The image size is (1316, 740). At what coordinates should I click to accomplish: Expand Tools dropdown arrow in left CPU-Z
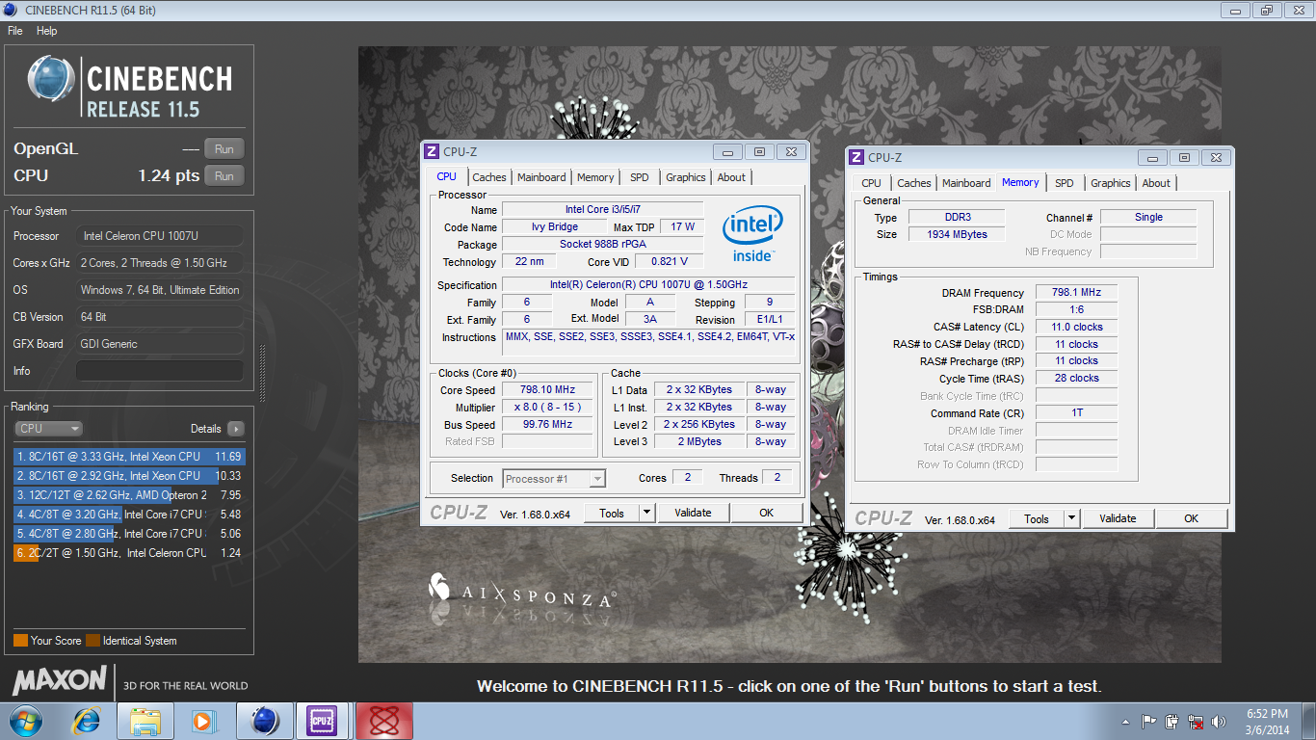pyautogui.click(x=646, y=513)
